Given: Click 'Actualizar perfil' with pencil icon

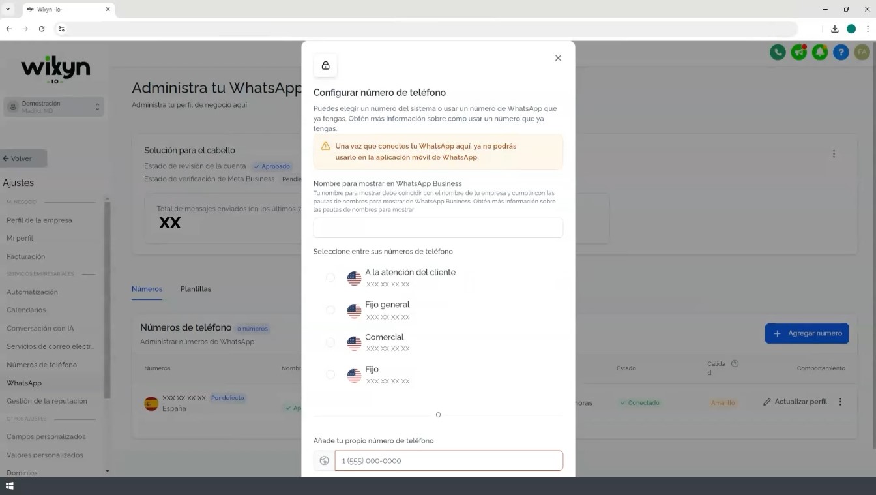Looking at the screenshot, I should (x=795, y=402).
